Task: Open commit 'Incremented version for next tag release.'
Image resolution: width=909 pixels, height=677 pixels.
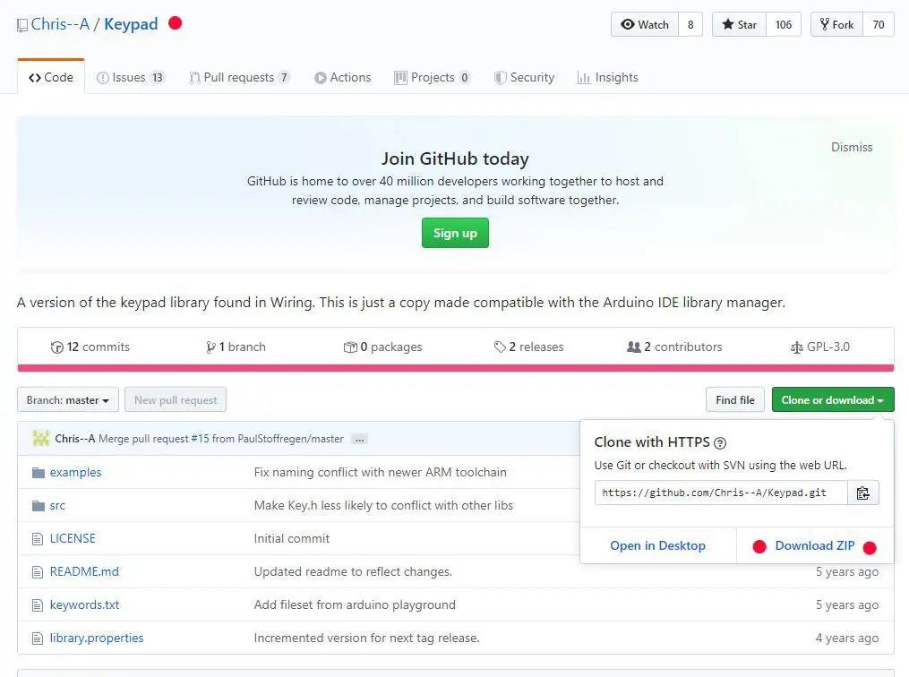Action: pos(366,638)
